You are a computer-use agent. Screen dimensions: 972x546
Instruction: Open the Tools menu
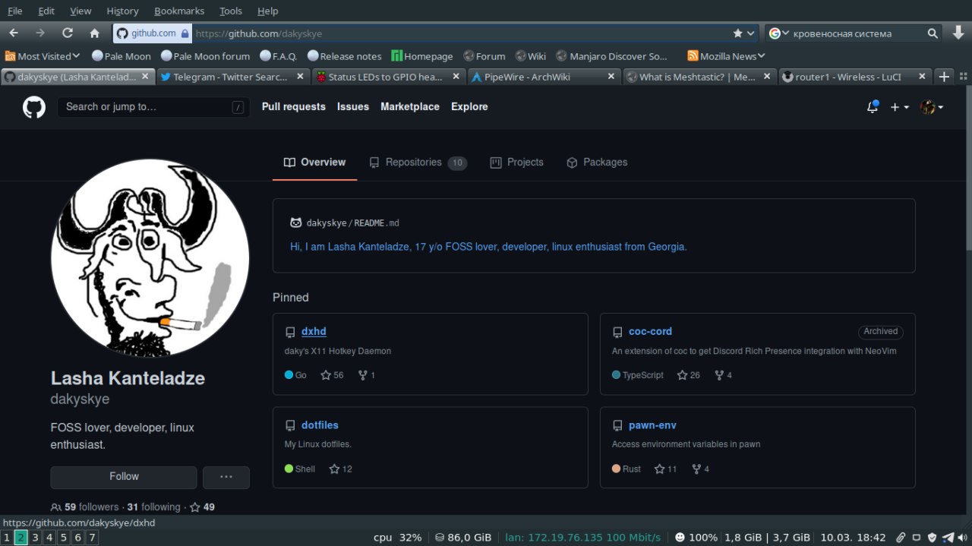[231, 11]
